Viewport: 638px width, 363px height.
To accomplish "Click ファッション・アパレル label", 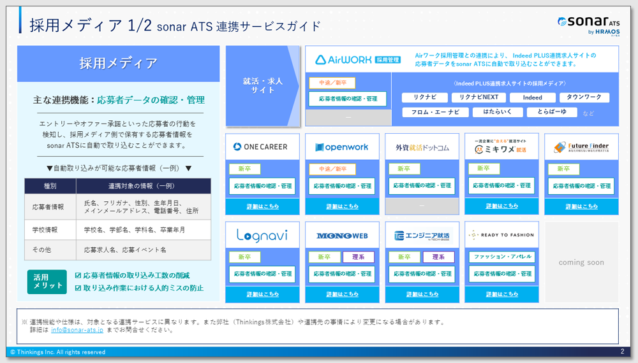I will tap(501, 257).
